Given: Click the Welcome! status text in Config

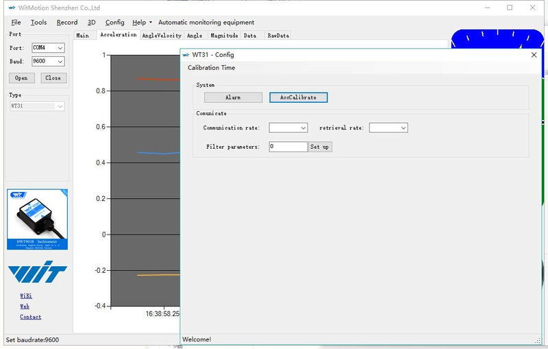Looking at the screenshot, I should point(197,339).
